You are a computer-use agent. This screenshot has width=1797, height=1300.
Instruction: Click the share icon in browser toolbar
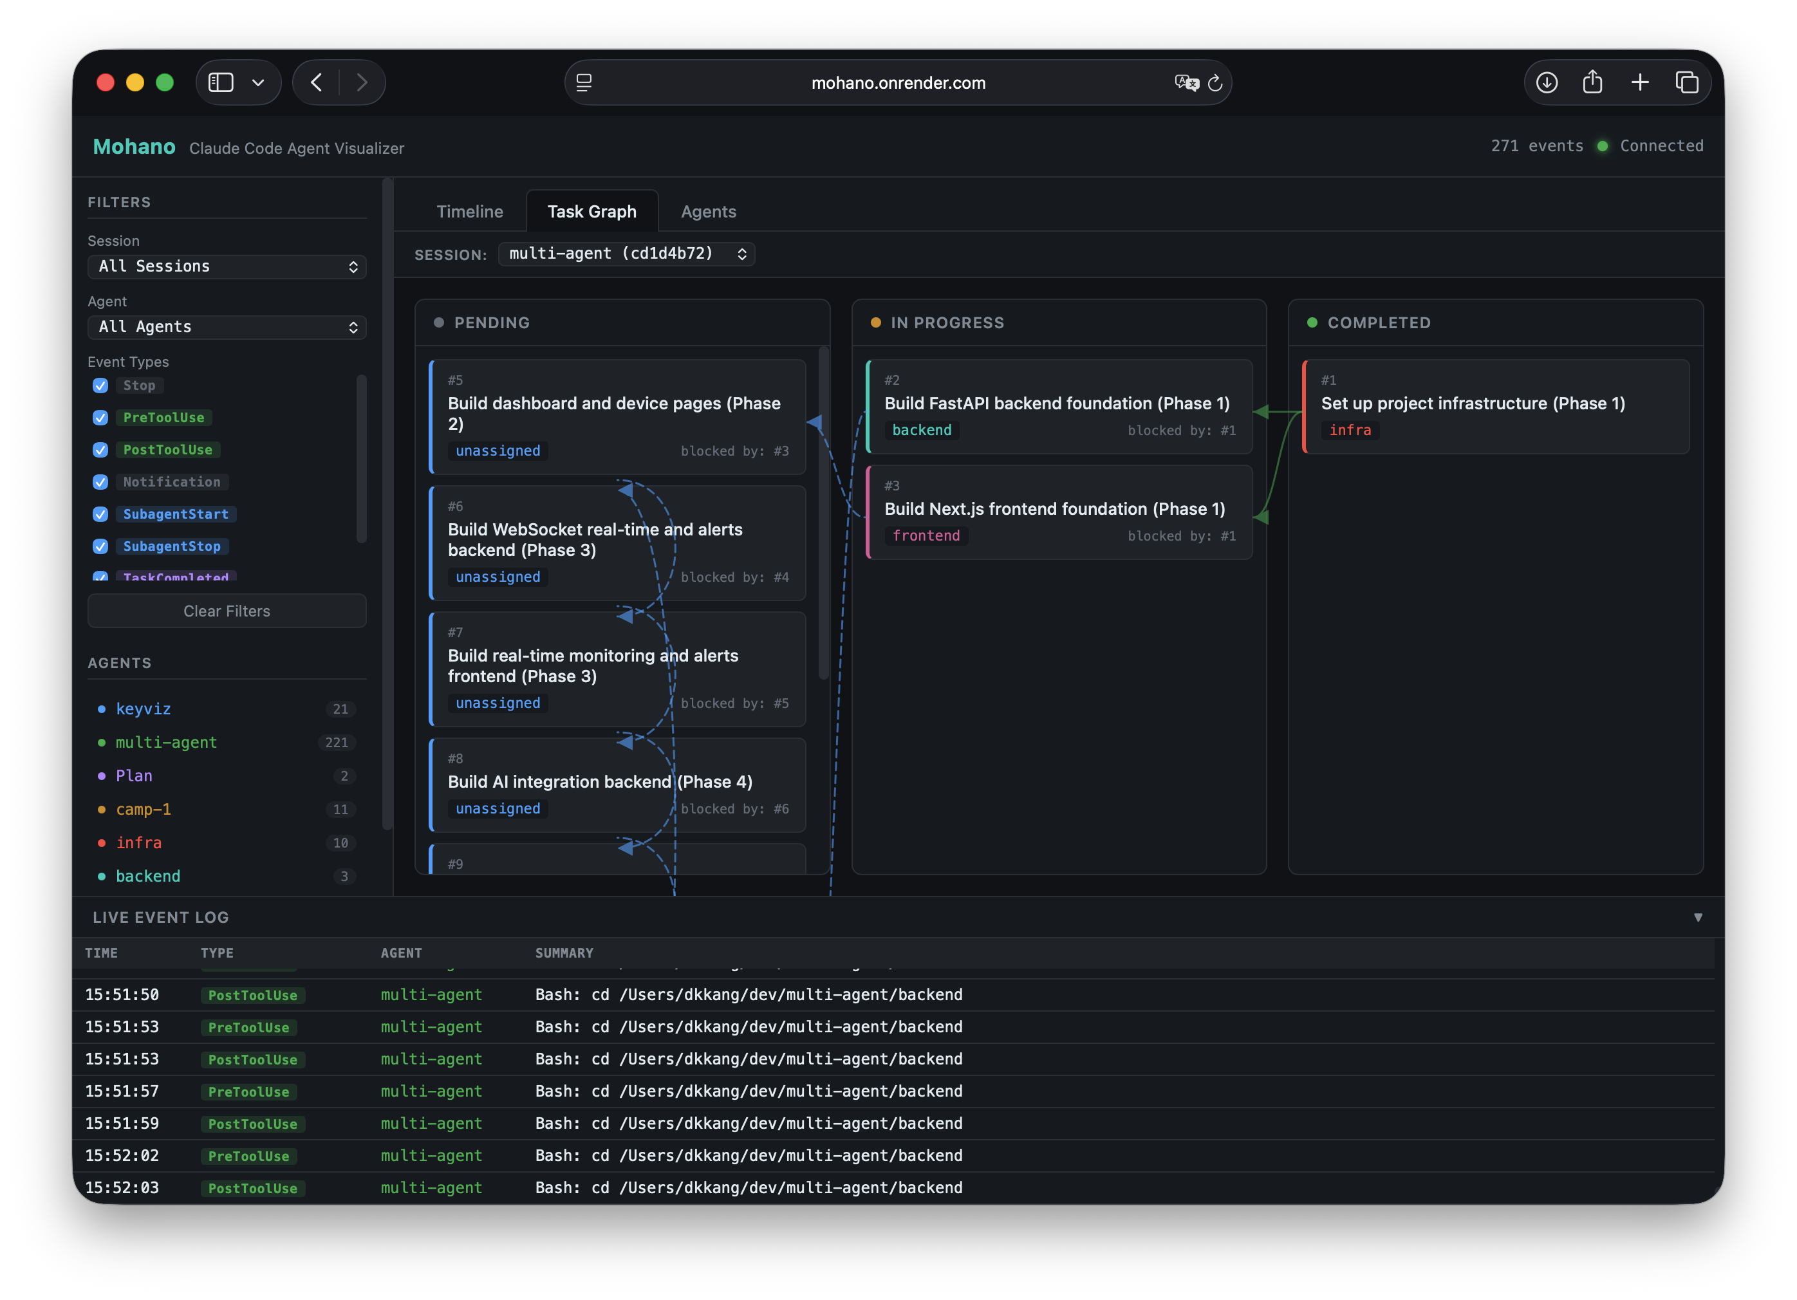[1592, 82]
